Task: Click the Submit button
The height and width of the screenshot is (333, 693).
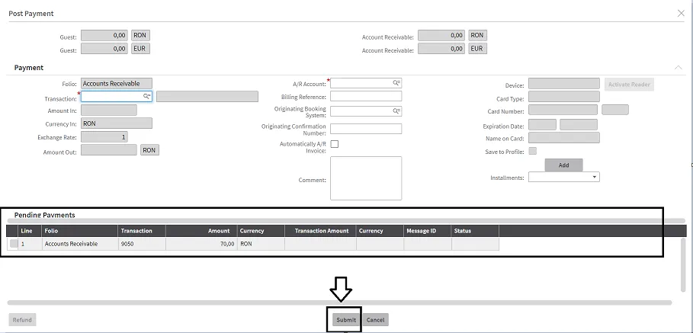Action: pyautogui.click(x=346, y=320)
